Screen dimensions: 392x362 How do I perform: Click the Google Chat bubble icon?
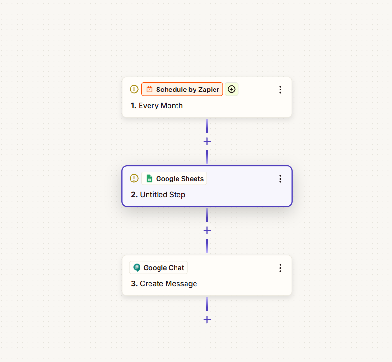tap(137, 268)
